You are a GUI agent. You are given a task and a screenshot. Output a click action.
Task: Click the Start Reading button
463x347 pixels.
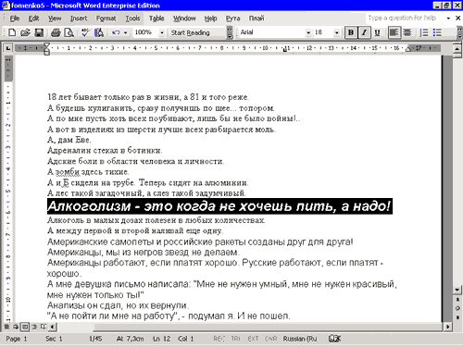[190, 32]
